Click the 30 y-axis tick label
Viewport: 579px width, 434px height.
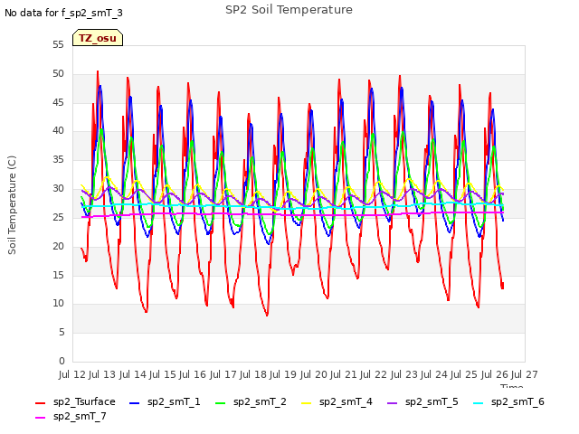tap(58, 189)
